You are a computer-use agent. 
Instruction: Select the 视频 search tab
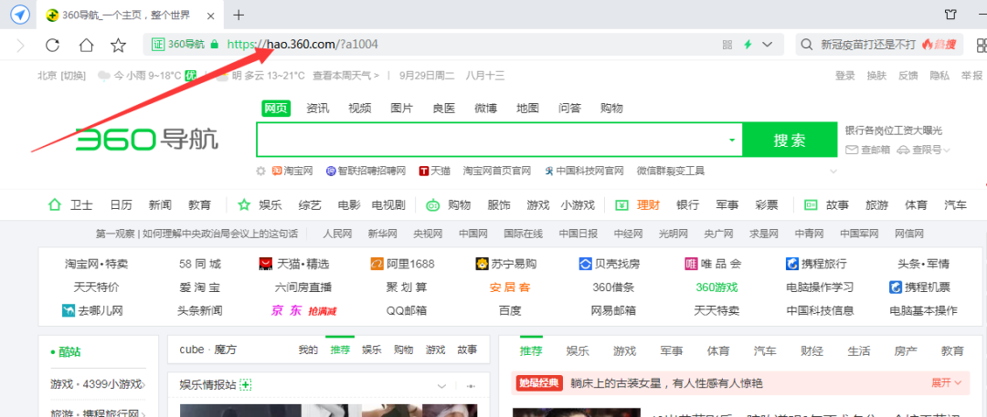point(359,109)
